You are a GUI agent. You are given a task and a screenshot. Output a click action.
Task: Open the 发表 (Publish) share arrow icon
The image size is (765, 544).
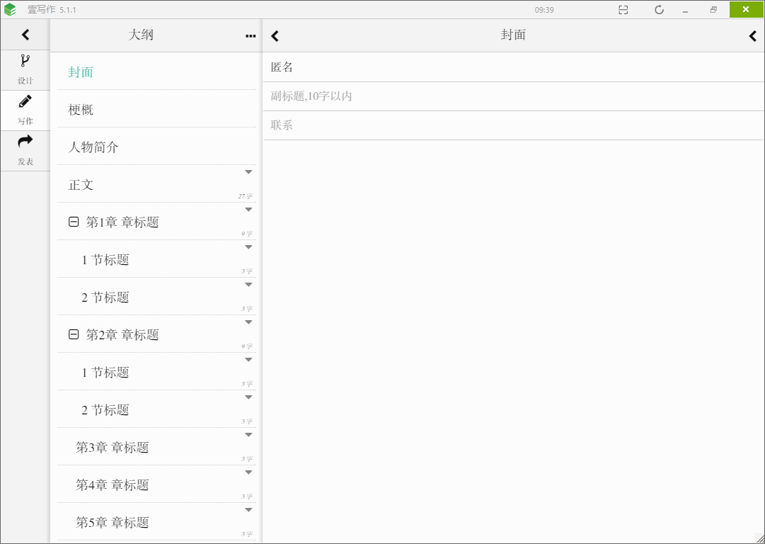point(25,150)
